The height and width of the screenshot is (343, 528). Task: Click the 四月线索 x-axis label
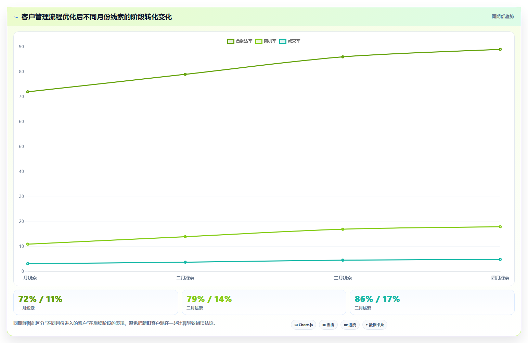[500, 278]
